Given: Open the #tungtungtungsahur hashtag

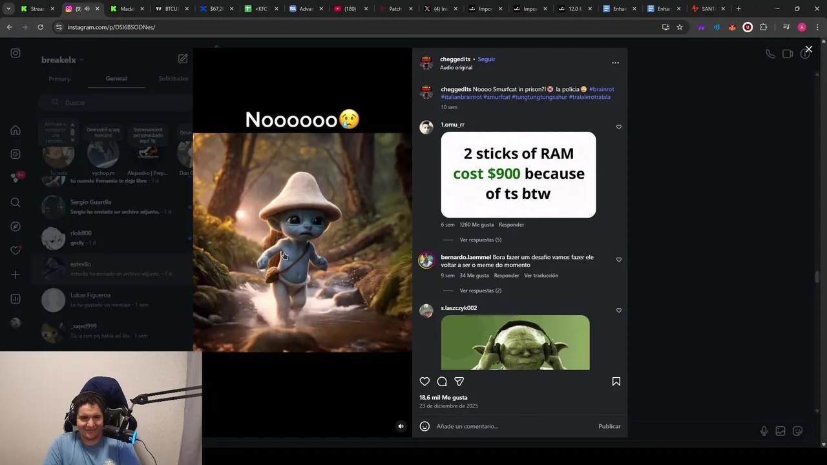Looking at the screenshot, I should pyautogui.click(x=539, y=97).
